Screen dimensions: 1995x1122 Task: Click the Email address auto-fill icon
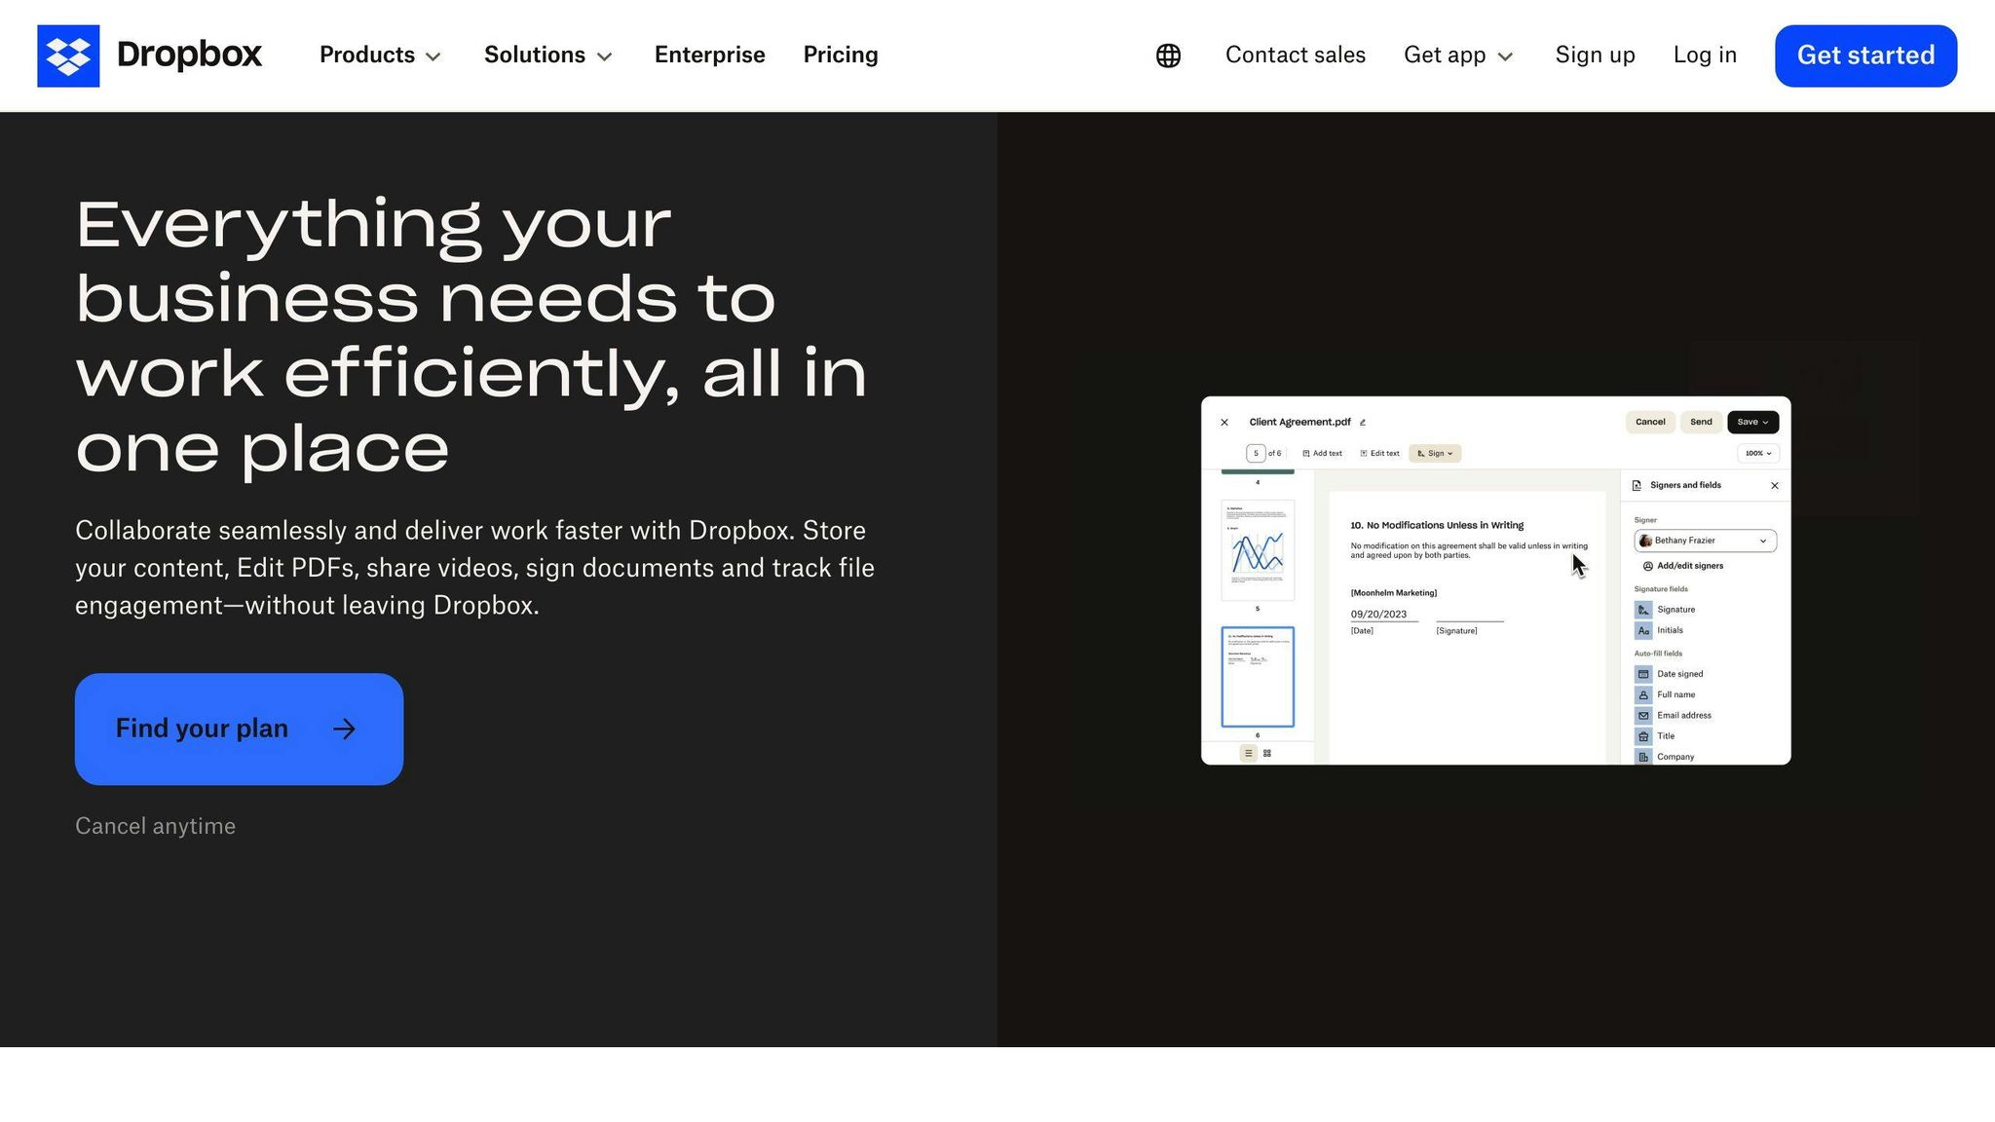click(1643, 715)
